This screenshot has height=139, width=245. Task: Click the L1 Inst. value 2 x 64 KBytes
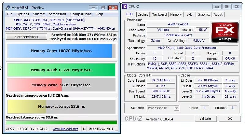click(208, 86)
